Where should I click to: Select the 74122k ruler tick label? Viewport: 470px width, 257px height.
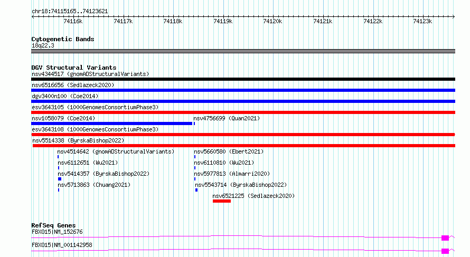coord(373,21)
